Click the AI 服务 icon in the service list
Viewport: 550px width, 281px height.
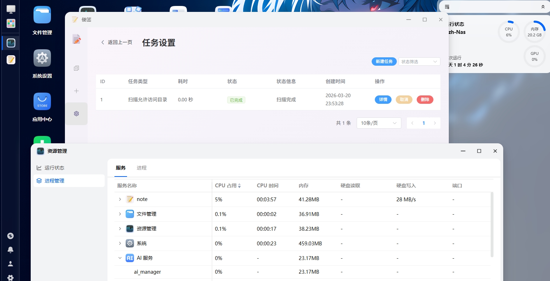pyautogui.click(x=130, y=258)
